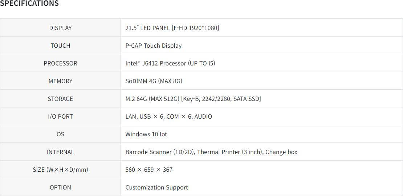Screen dimensions: 403x196
Task: Select the MEMORY row label
Action: [60, 81]
